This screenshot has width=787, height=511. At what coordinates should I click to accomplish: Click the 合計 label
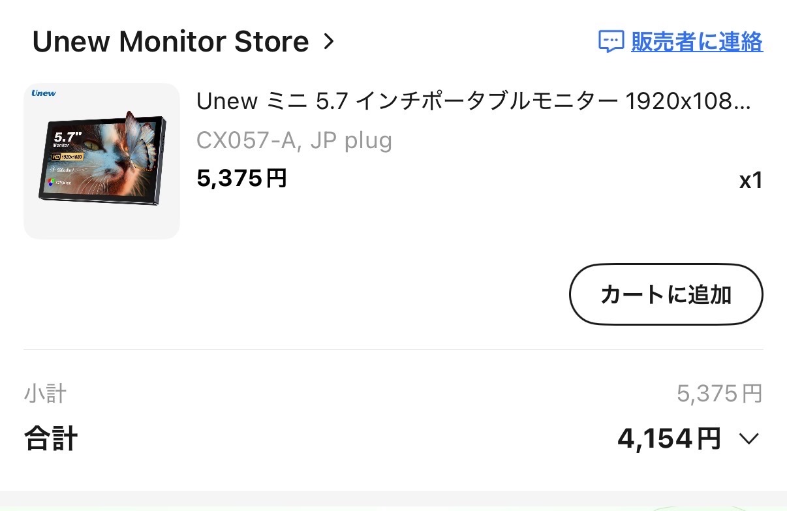[x=51, y=439]
